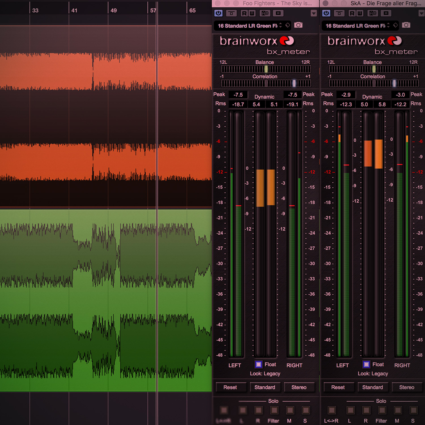Click right Peak value -3.0 in SkA plugin
The height and width of the screenshot is (425, 425).
[x=400, y=95]
